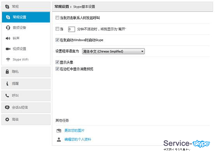Viewport: 215px width, 155px height.
Task: Click the inactivity minutes input field
Action: tap(71, 29)
